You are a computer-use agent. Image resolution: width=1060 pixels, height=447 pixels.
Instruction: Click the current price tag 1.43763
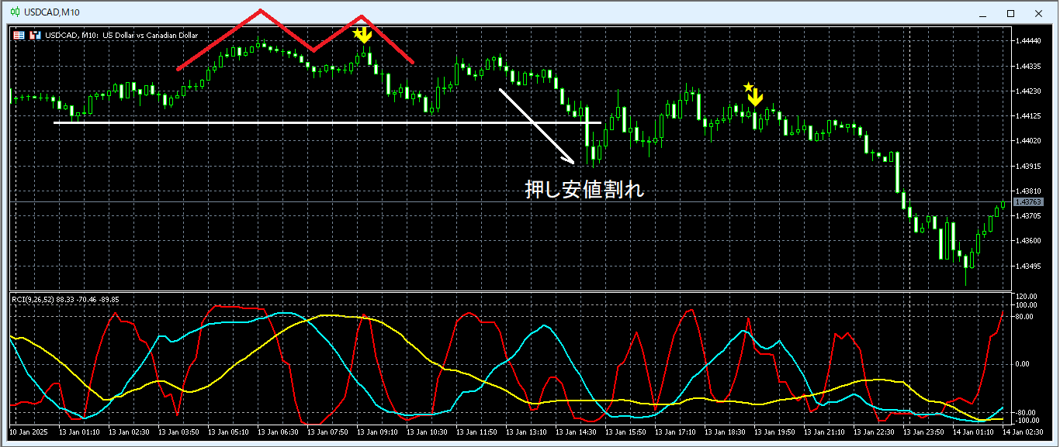(x=1027, y=202)
